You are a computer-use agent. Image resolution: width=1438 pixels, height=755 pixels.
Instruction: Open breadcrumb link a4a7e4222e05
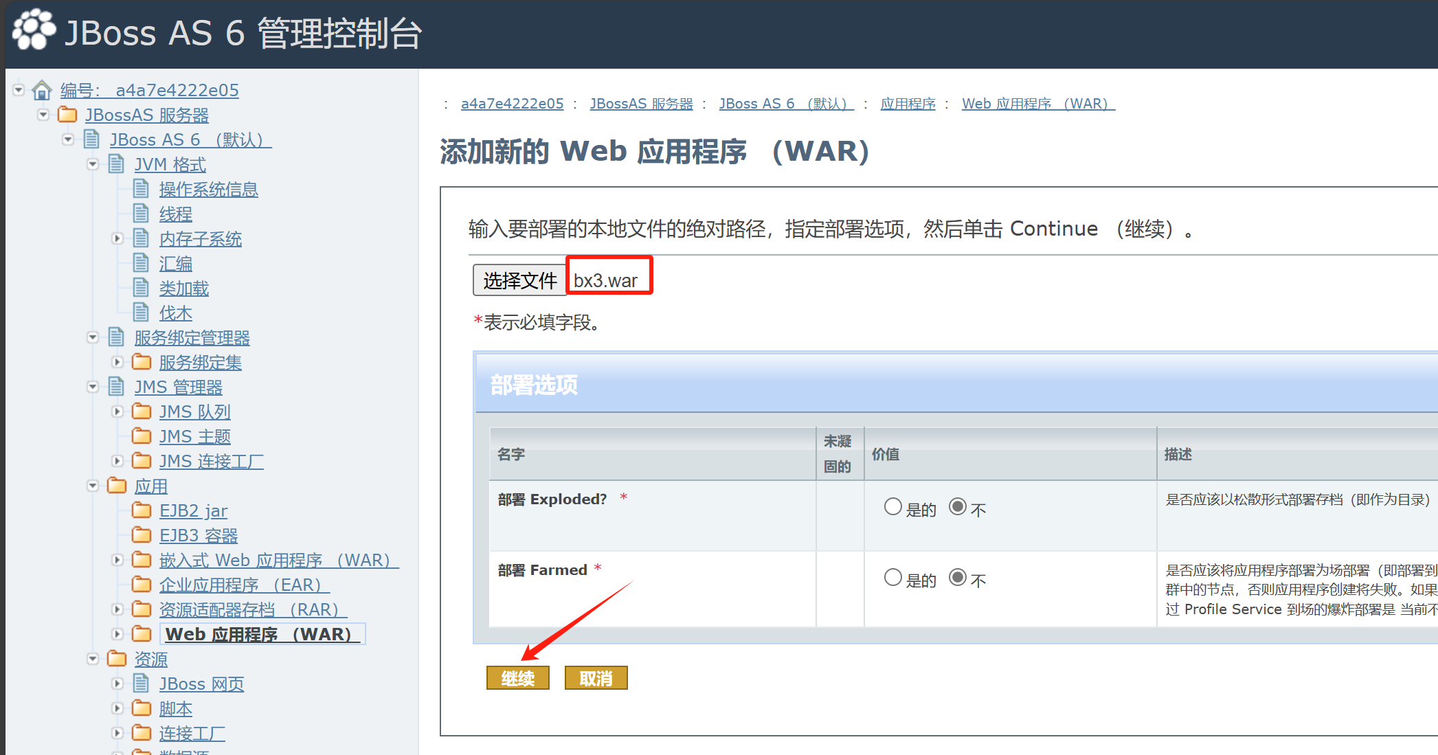coord(512,104)
